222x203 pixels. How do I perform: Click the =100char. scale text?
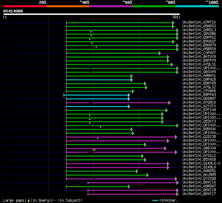click(169, 200)
